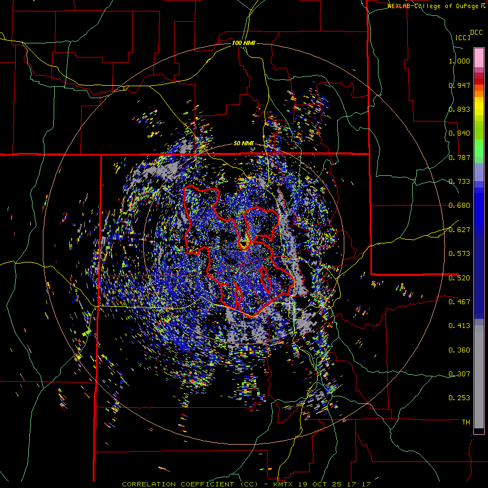This screenshot has width=488, height=488.
Task: Click the 0.893 legend value
Action: click(x=459, y=109)
